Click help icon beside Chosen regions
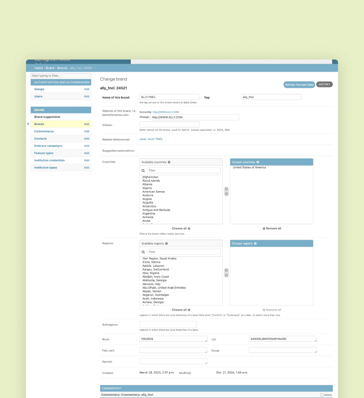Image resolution: width=364 pixels, height=398 pixels. [x=255, y=244]
